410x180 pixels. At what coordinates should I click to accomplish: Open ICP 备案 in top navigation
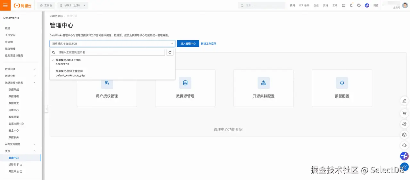[x=304, y=5]
